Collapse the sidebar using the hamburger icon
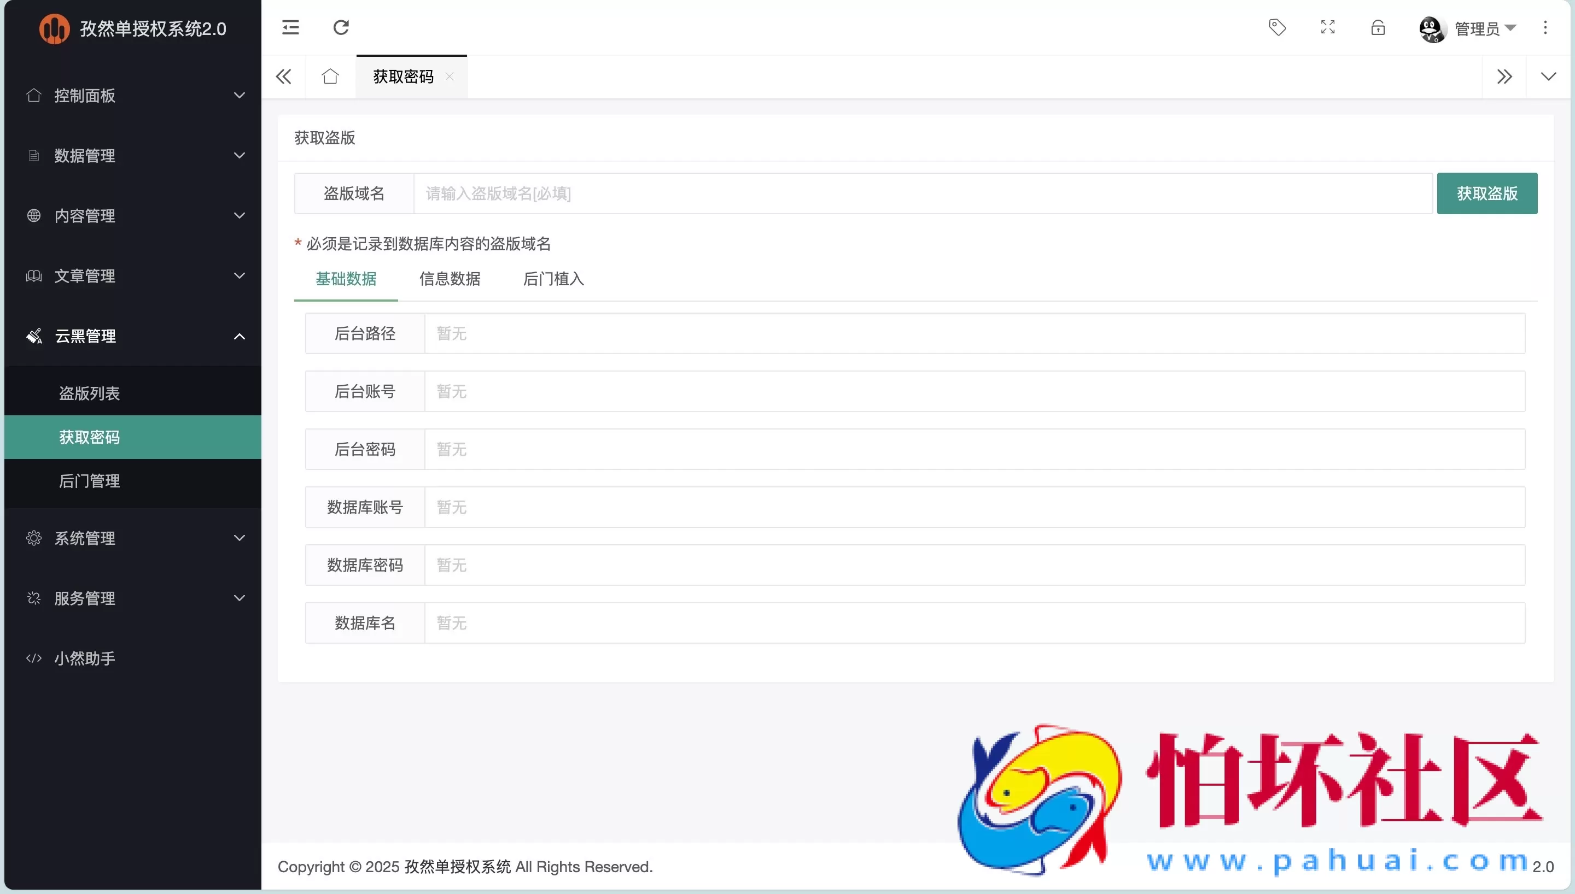 pos(290,27)
